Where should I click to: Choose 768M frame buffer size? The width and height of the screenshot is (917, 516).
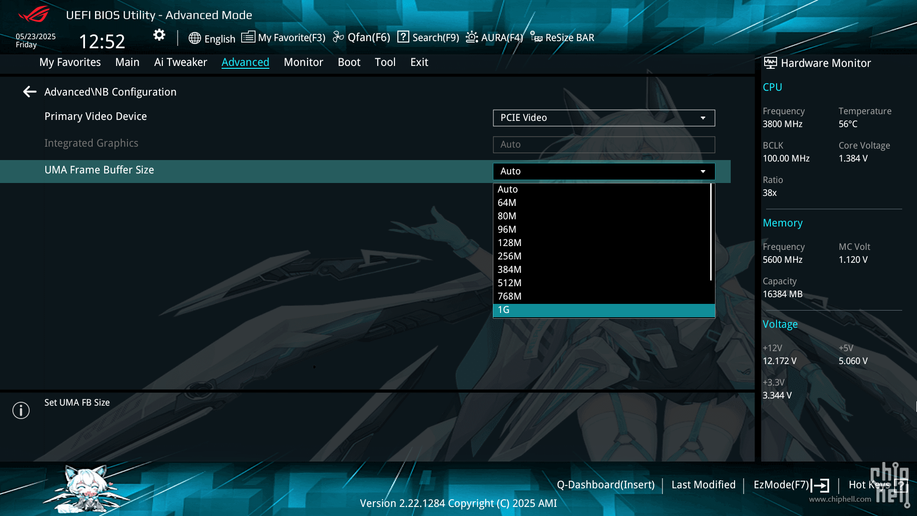coord(602,296)
